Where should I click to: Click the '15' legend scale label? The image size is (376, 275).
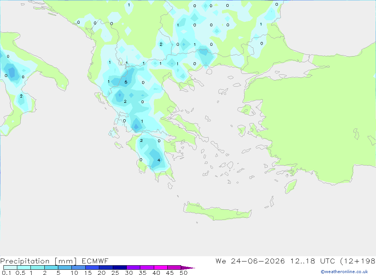pos(88,273)
